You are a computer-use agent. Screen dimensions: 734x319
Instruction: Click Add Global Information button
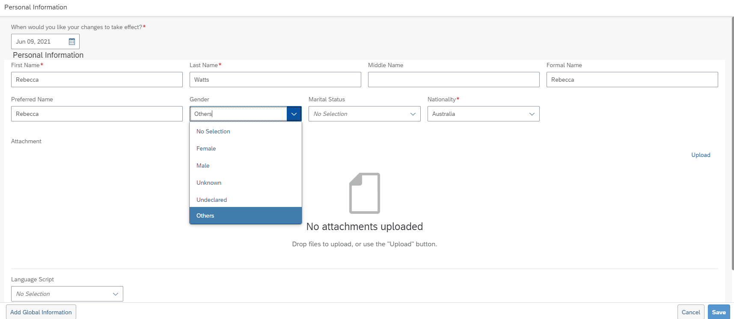[x=41, y=312]
